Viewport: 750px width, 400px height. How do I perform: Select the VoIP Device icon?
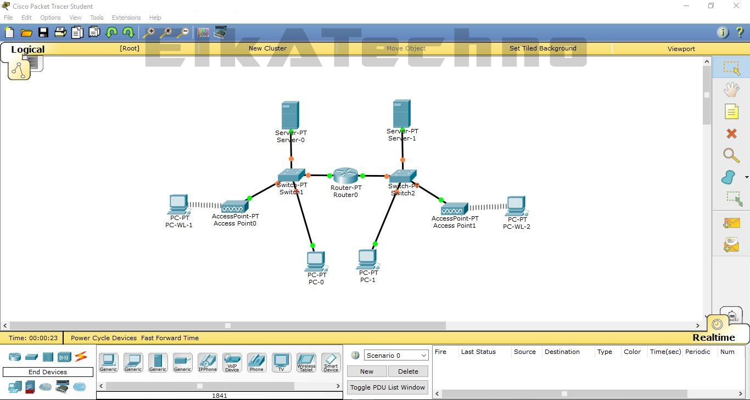(x=232, y=362)
